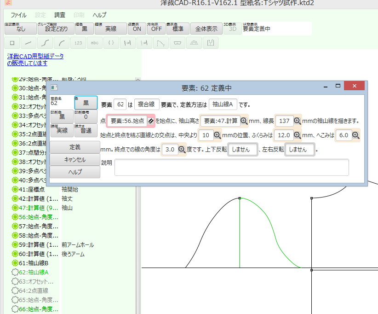The height and width of the screenshot is (314, 378).
Task: Select the S-curve line tool icon
Action: coord(45,43)
